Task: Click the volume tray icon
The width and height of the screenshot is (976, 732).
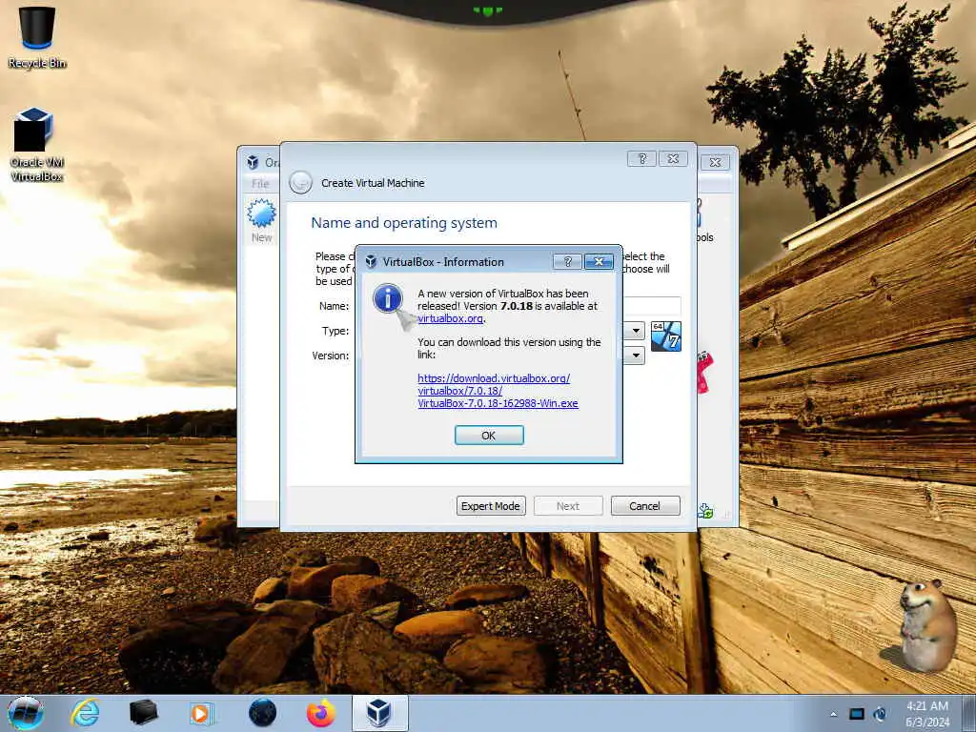Action: [880, 714]
